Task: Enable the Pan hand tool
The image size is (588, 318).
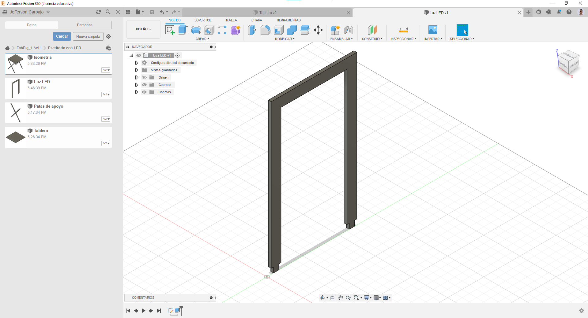Action: pyautogui.click(x=341, y=298)
